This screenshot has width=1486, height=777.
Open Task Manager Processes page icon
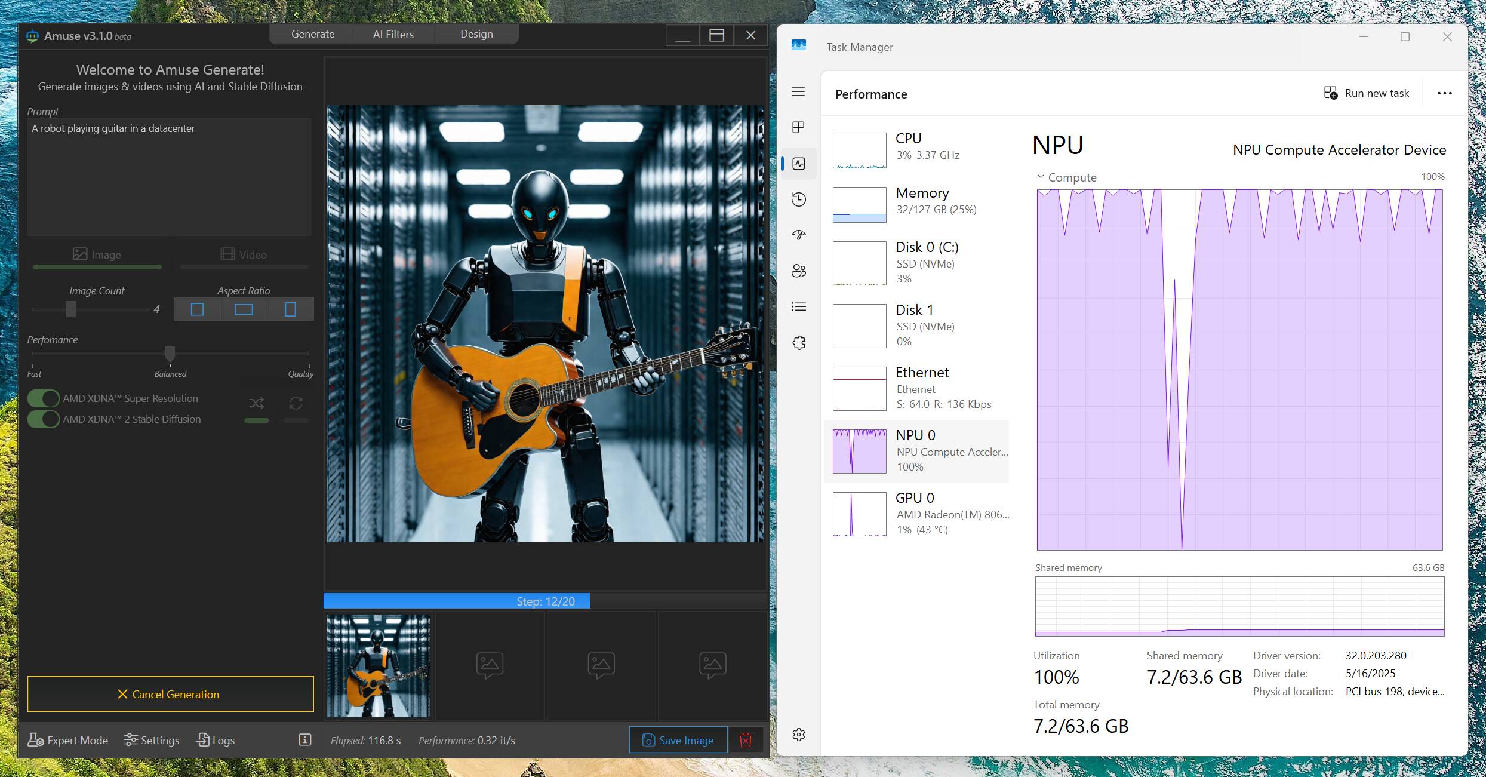(x=798, y=127)
